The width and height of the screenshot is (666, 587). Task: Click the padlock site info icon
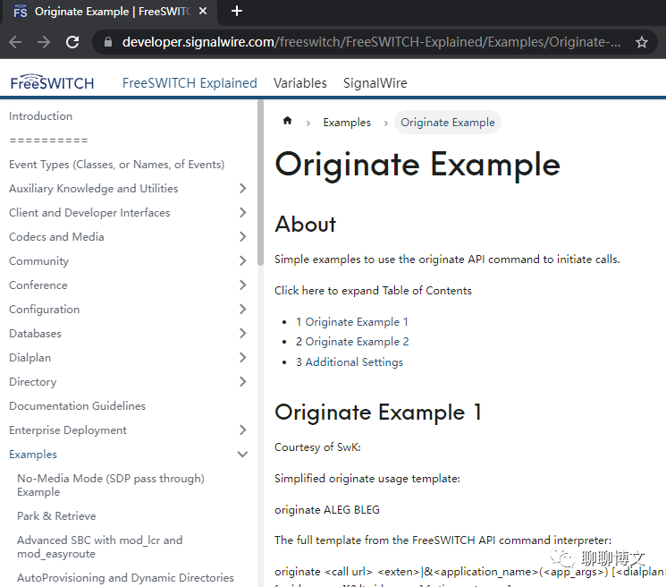pos(108,42)
